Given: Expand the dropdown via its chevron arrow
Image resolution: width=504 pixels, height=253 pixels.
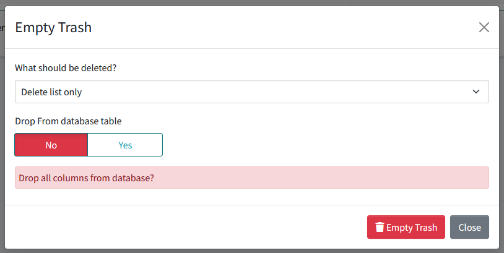Looking at the screenshot, I should click(476, 92).
